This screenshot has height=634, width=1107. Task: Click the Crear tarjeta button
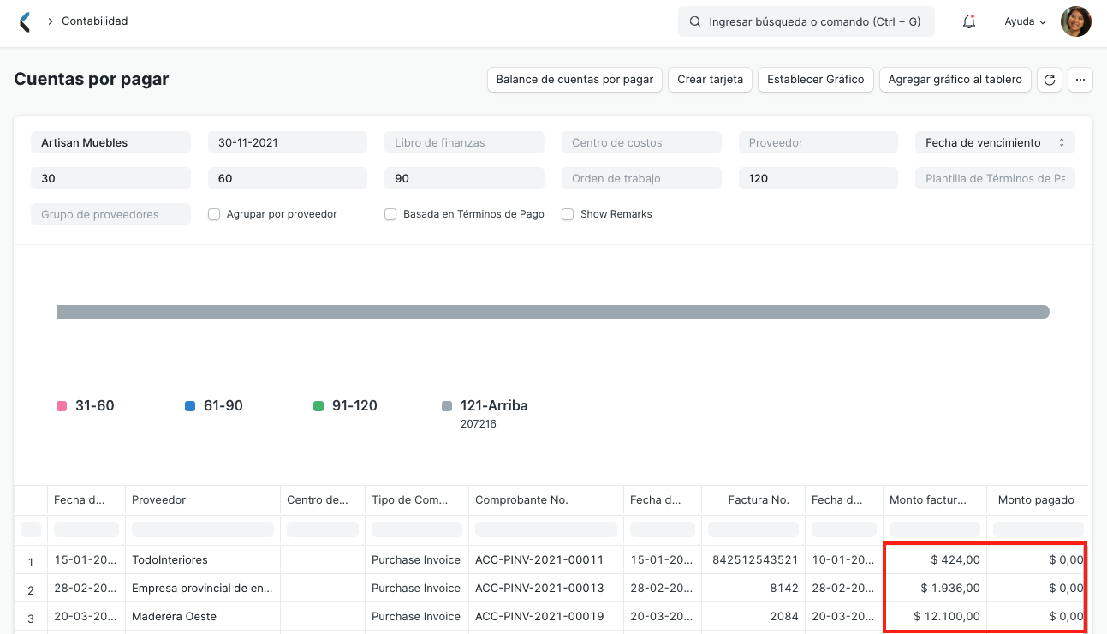(x=710, y=79)
